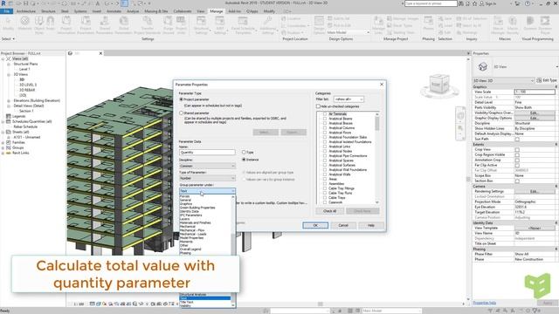The height and width of the screenshot is (314, 559).
Task: Check Cable Trays category
Action: click(x=325, y=198)
